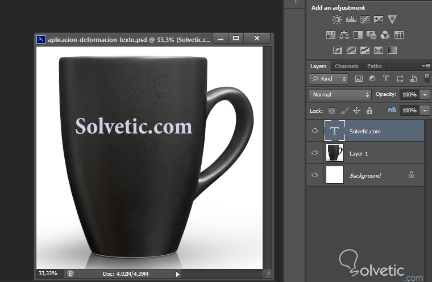Image resolution: width=432 pixels, height=282 pixels.
Task: Select the Background layer white thumbnail
Action: pyautogui.click(x=335, y=175)
